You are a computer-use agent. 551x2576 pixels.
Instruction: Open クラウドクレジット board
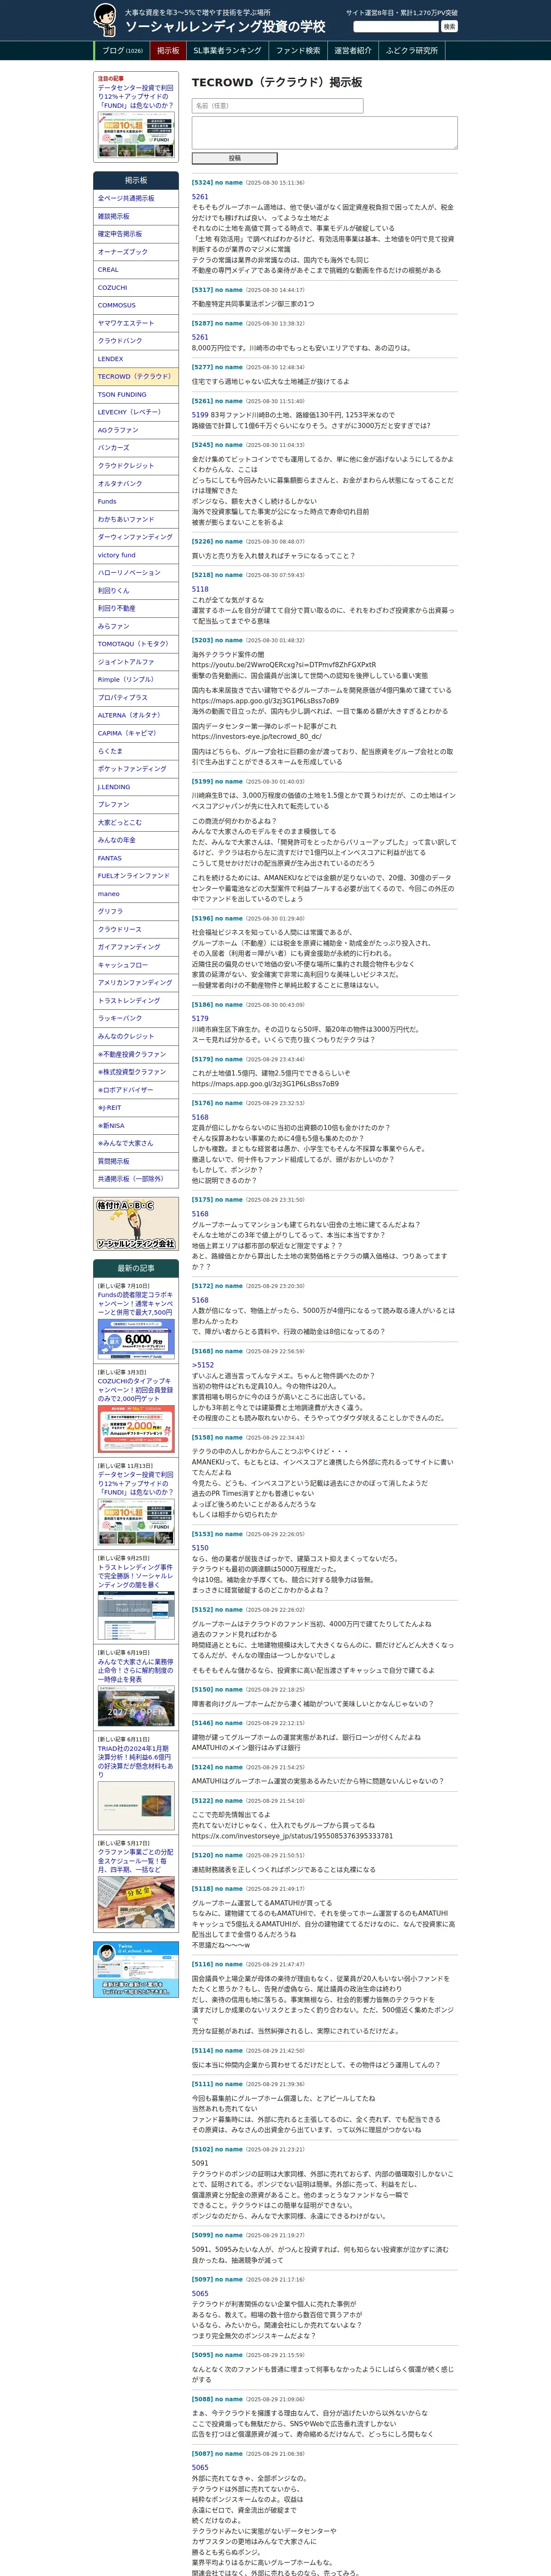[136, 466]
